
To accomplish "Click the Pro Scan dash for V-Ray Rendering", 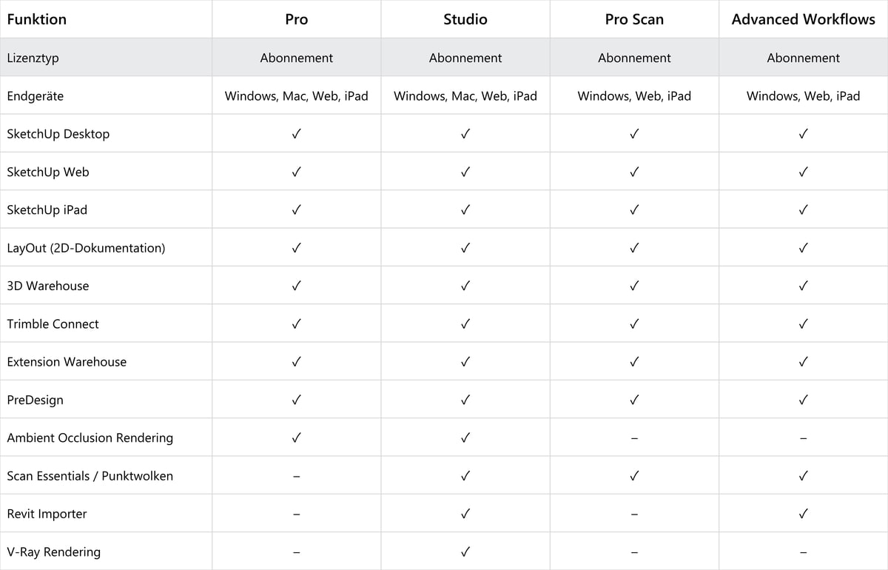I will click(634, 552).
